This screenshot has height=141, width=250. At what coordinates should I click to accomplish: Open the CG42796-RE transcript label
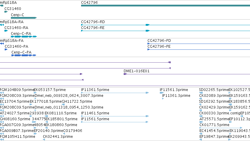tap(93, 27)
